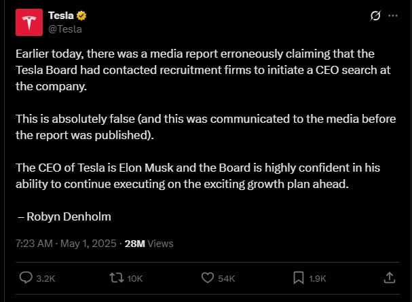This screenshot has height=302, width=412.
Task: Click the Tesla display name
Action: pyautogui.click(x=61, y=16)
